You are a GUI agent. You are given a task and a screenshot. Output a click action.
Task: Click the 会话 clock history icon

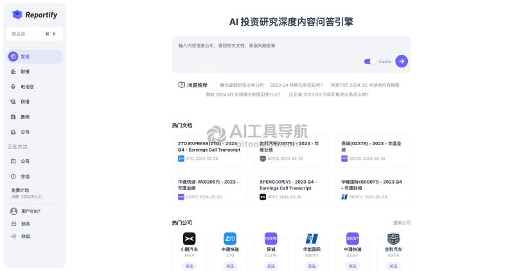click(13, 177)
